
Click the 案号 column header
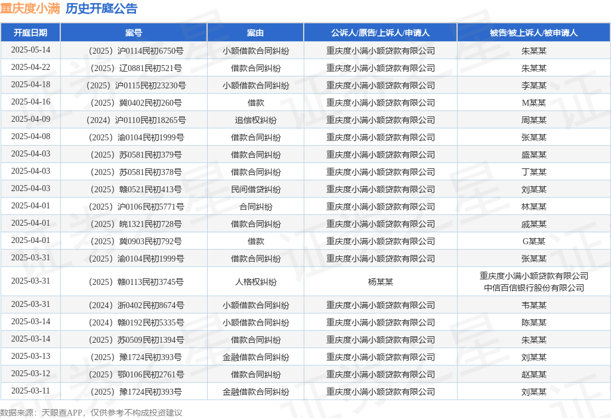(x=134, y=33)
